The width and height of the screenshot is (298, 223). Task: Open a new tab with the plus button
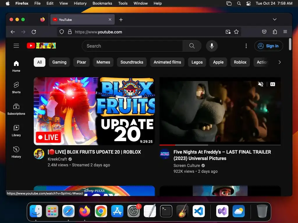tap(121, 20)
